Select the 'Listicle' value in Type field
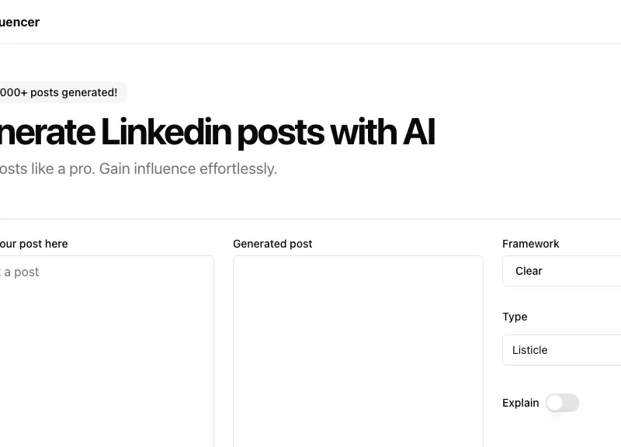The image size is (621, 447). point(529,350)
